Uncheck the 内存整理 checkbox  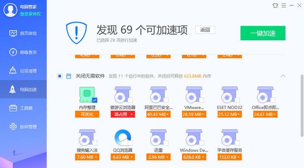95,100
